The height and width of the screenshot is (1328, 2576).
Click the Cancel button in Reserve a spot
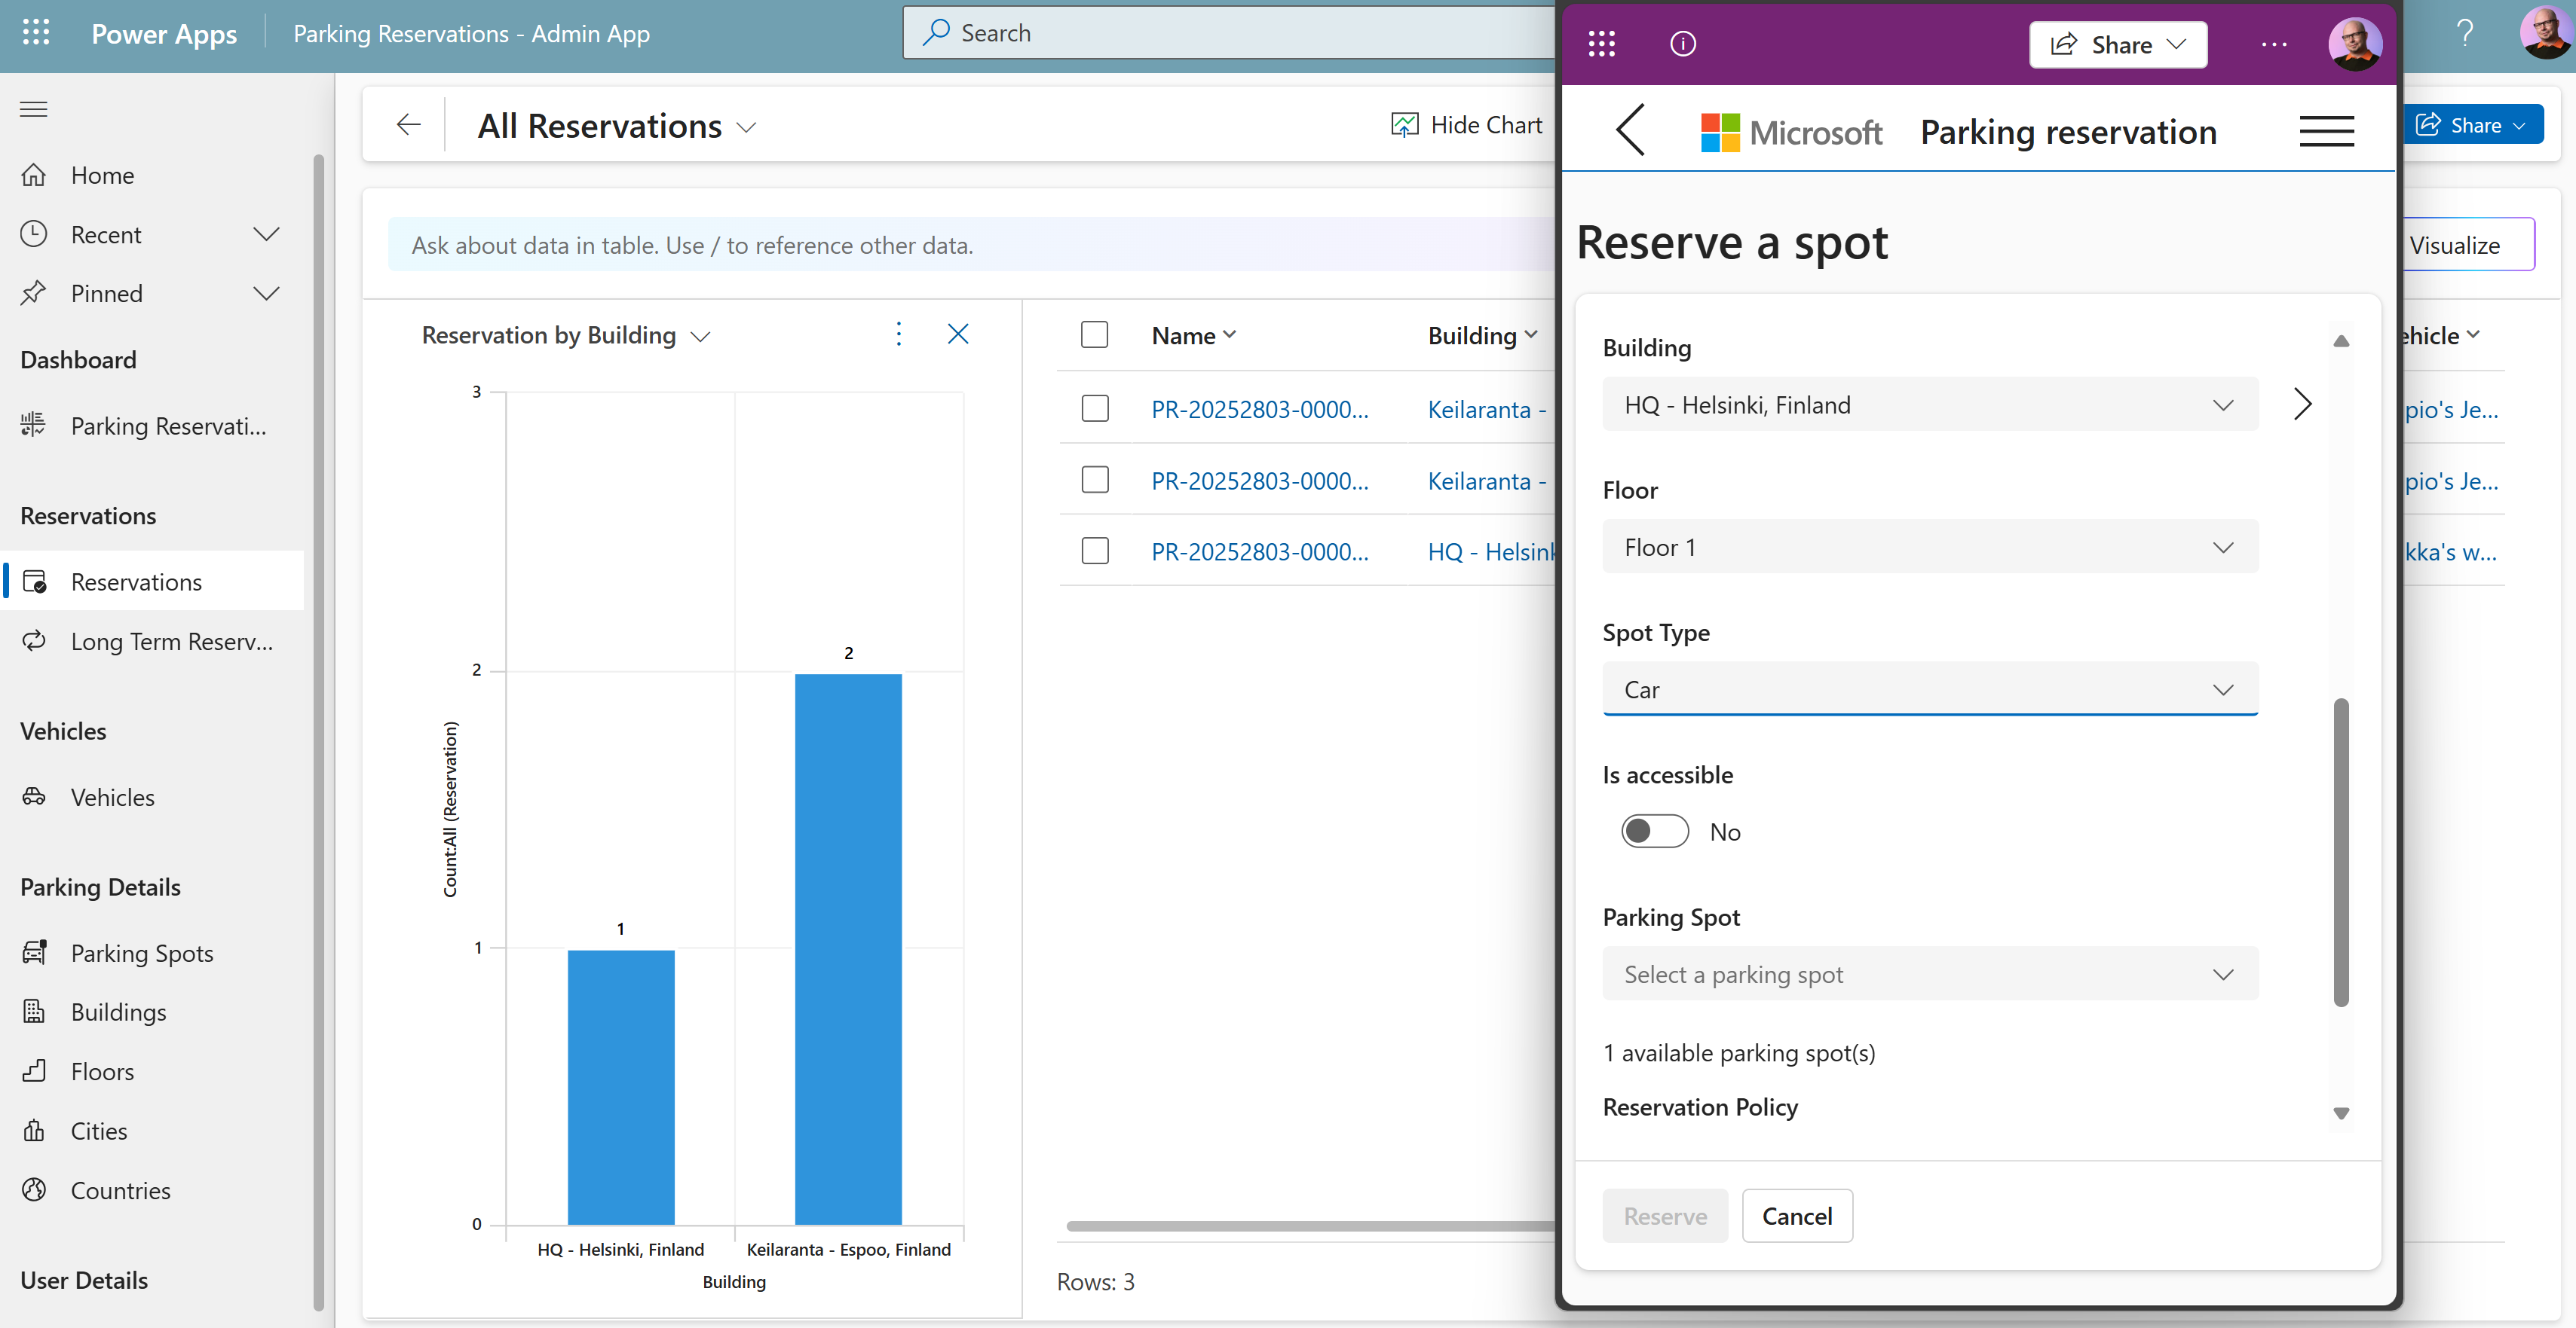1797,1215
